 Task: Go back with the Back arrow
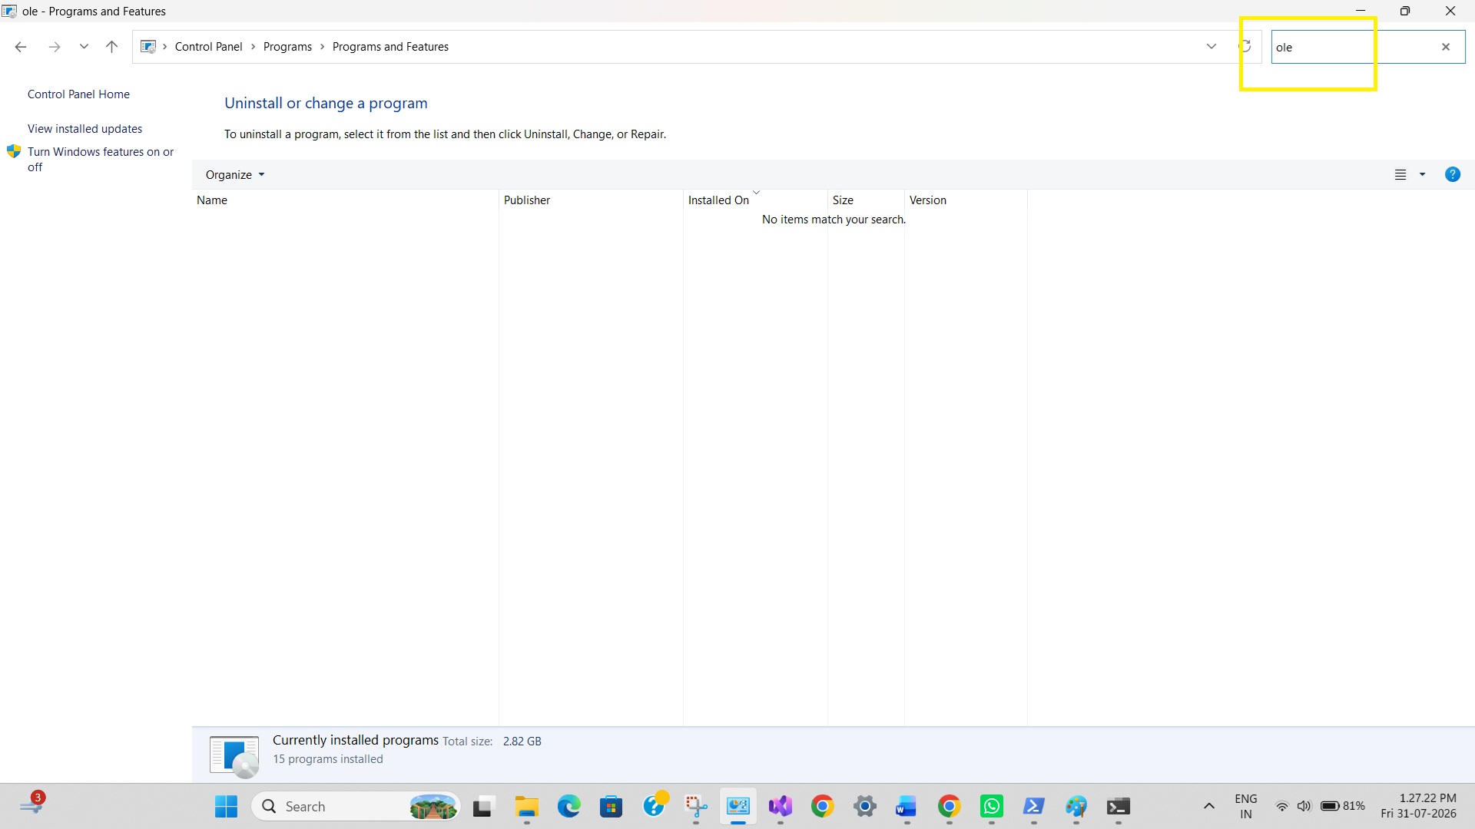click(x=21, y=47)
